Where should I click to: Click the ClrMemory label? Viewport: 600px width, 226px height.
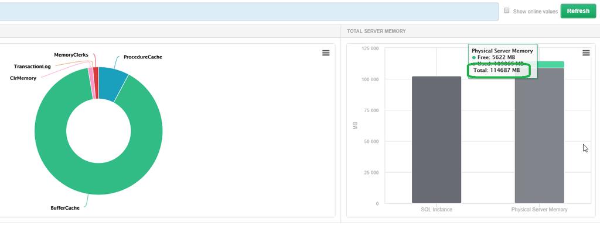tap(23, 78)
